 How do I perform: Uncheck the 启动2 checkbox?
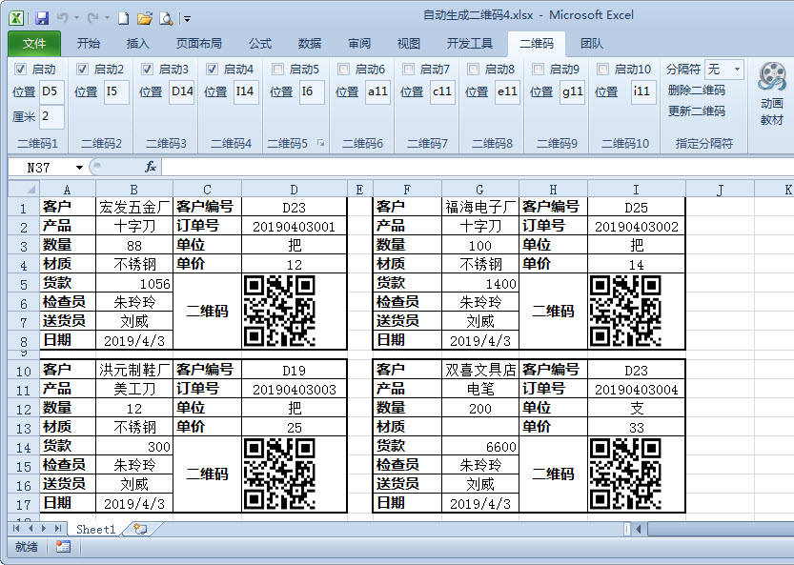82,70
